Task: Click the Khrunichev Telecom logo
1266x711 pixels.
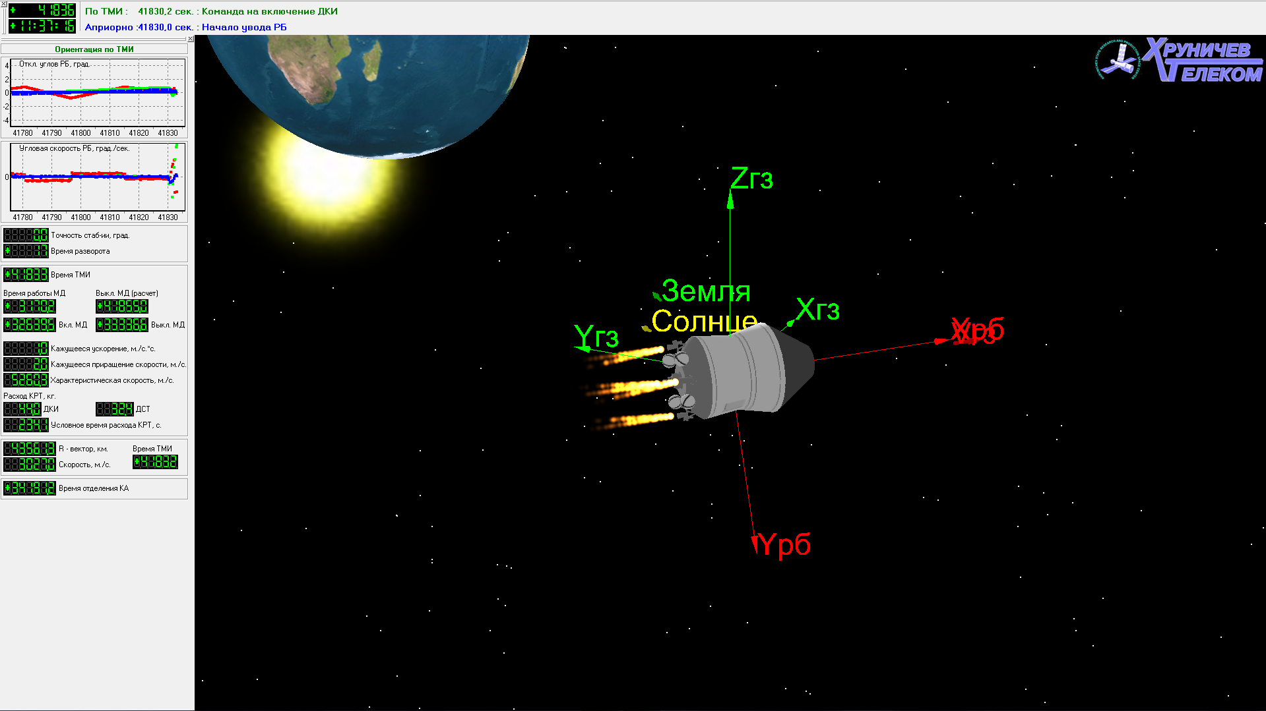Action: click(1179, 60)
